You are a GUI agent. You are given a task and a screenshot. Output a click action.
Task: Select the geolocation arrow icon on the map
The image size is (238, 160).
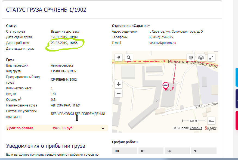(x=119, y=58)
